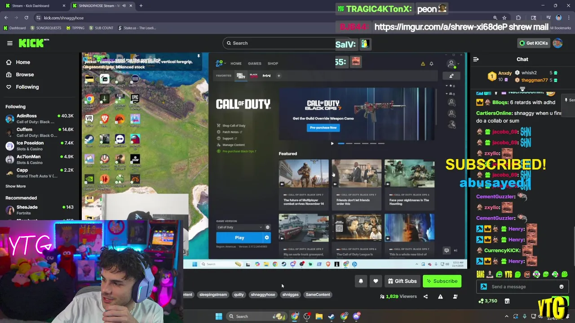Select Call of Duty favorites tab
The height and width of the screenshot is (323, 575).
(241, 75)
